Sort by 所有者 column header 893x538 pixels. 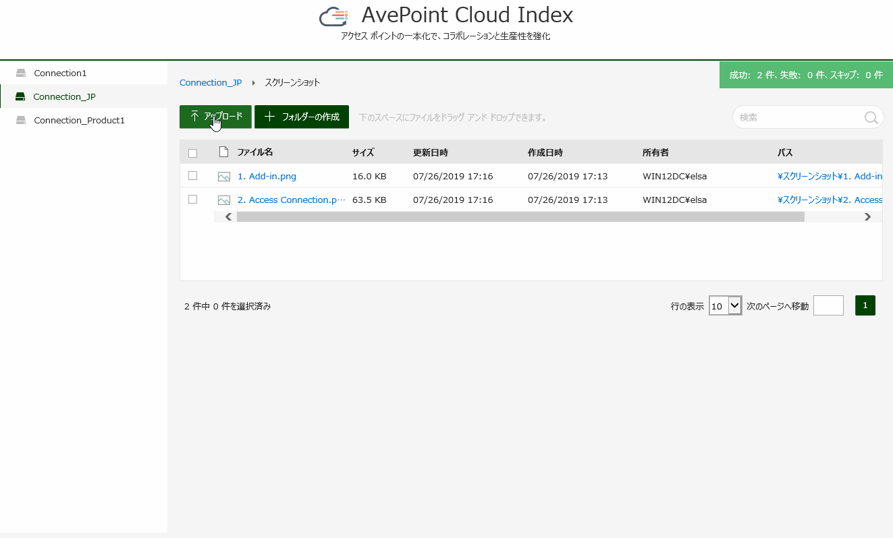[x=655, y=153]
